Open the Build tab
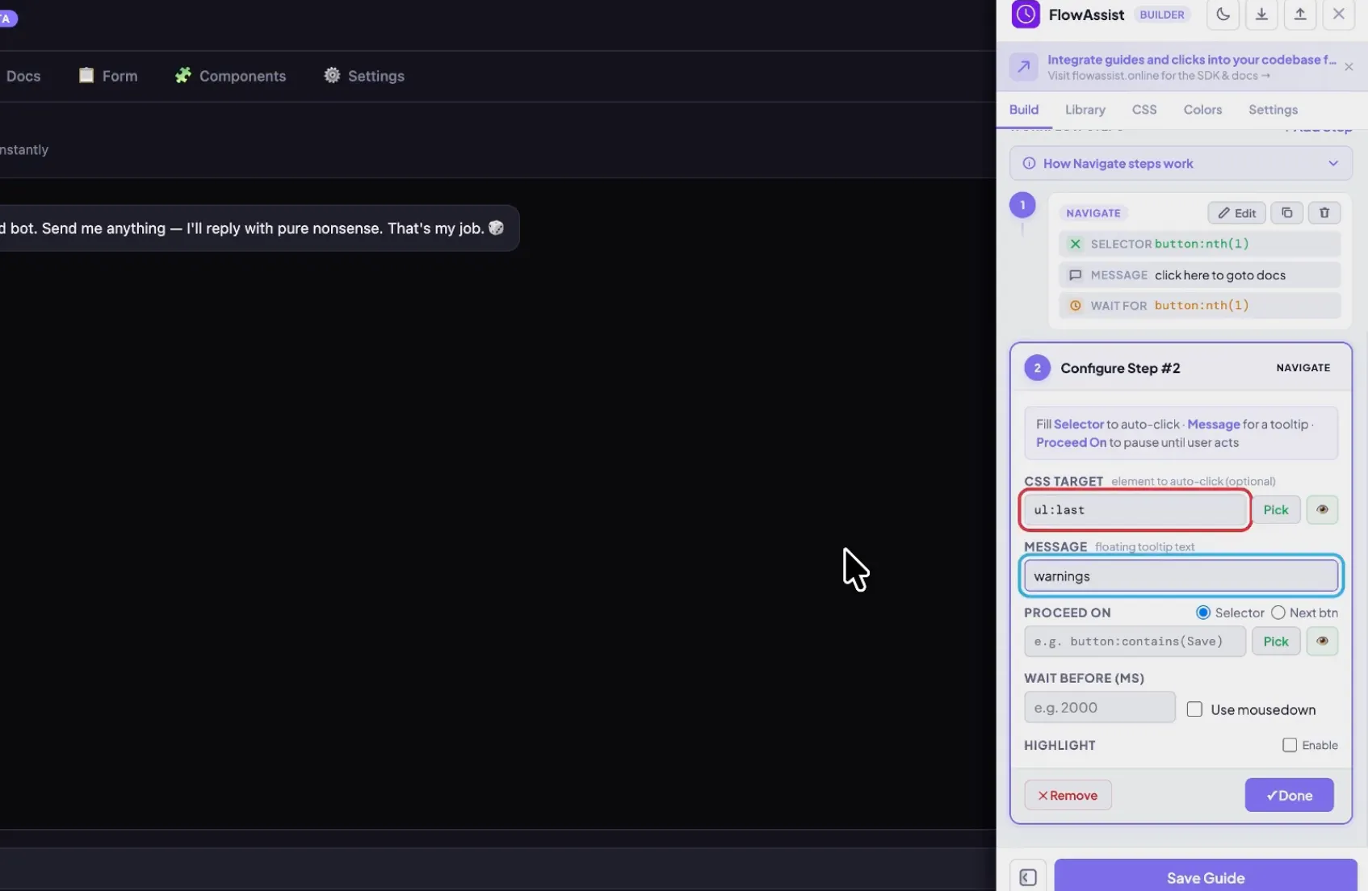The width and height of the screenshot is (1368, 891). click(1023, 110)
